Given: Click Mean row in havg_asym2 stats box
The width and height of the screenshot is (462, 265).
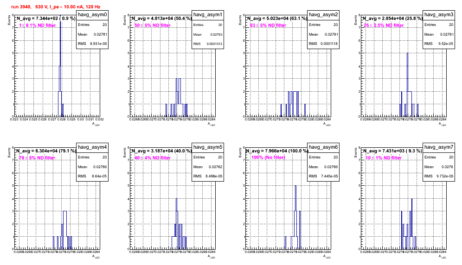Looking at the screenshot, I should 323,34.
